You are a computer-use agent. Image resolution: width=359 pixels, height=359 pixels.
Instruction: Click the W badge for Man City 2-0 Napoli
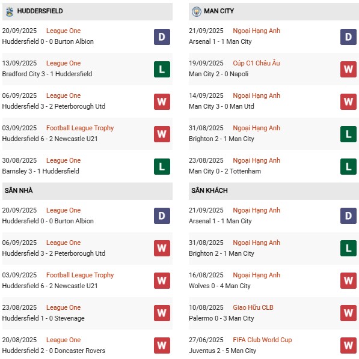point(348,69)
